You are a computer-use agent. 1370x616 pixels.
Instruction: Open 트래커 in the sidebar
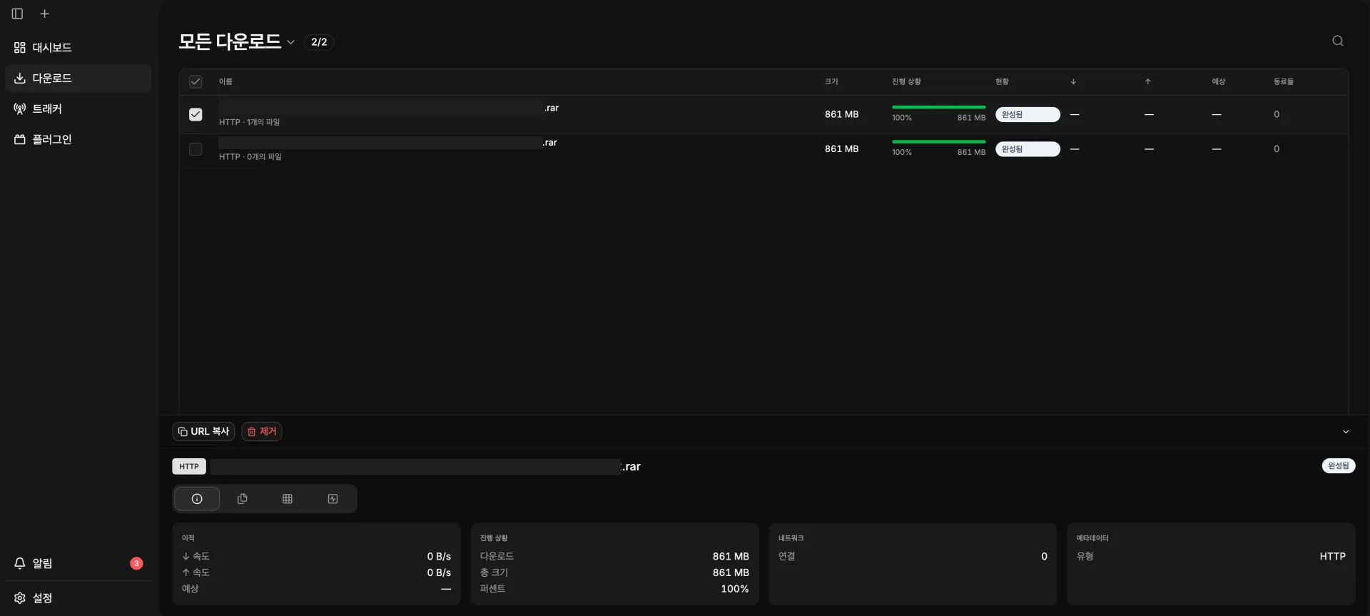pyautogui.click(x=78, y=108)
